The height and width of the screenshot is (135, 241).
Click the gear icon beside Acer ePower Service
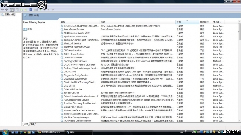[x=62, y=30]
